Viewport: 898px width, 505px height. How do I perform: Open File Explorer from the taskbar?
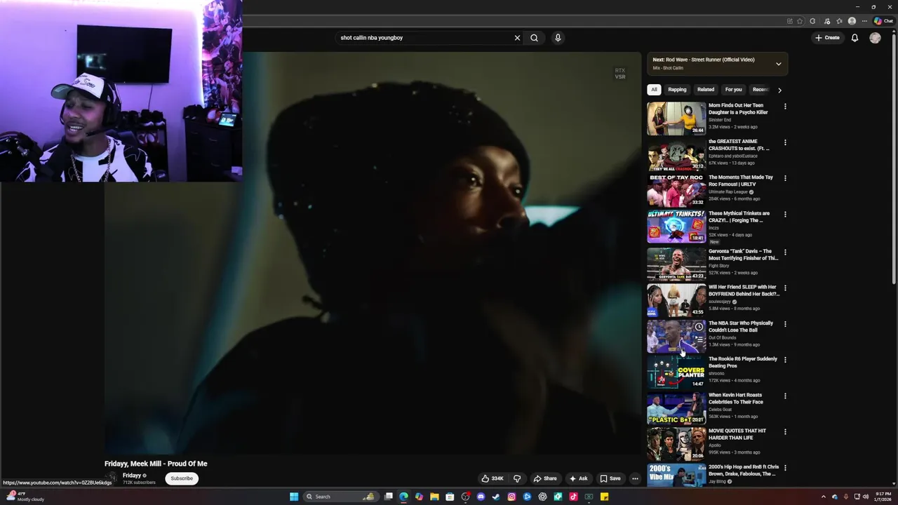point(434,497)
